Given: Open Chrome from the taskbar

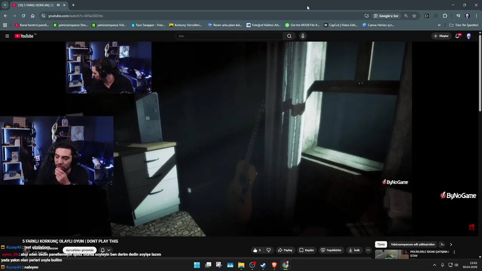Looking at the screenshot, I should pos(285,265).
